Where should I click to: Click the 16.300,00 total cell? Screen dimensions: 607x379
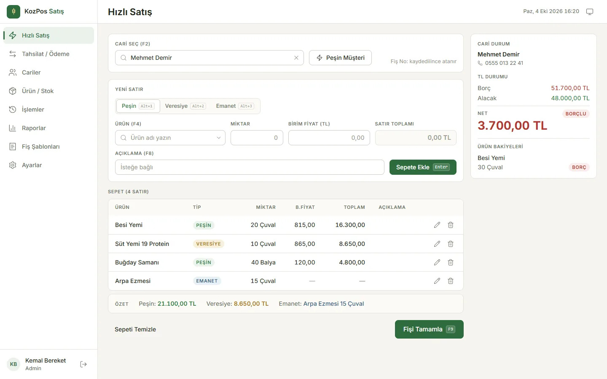tap(350, 225)
